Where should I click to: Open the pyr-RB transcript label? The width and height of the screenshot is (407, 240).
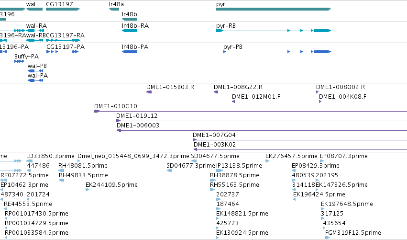[x=226, y=26]
